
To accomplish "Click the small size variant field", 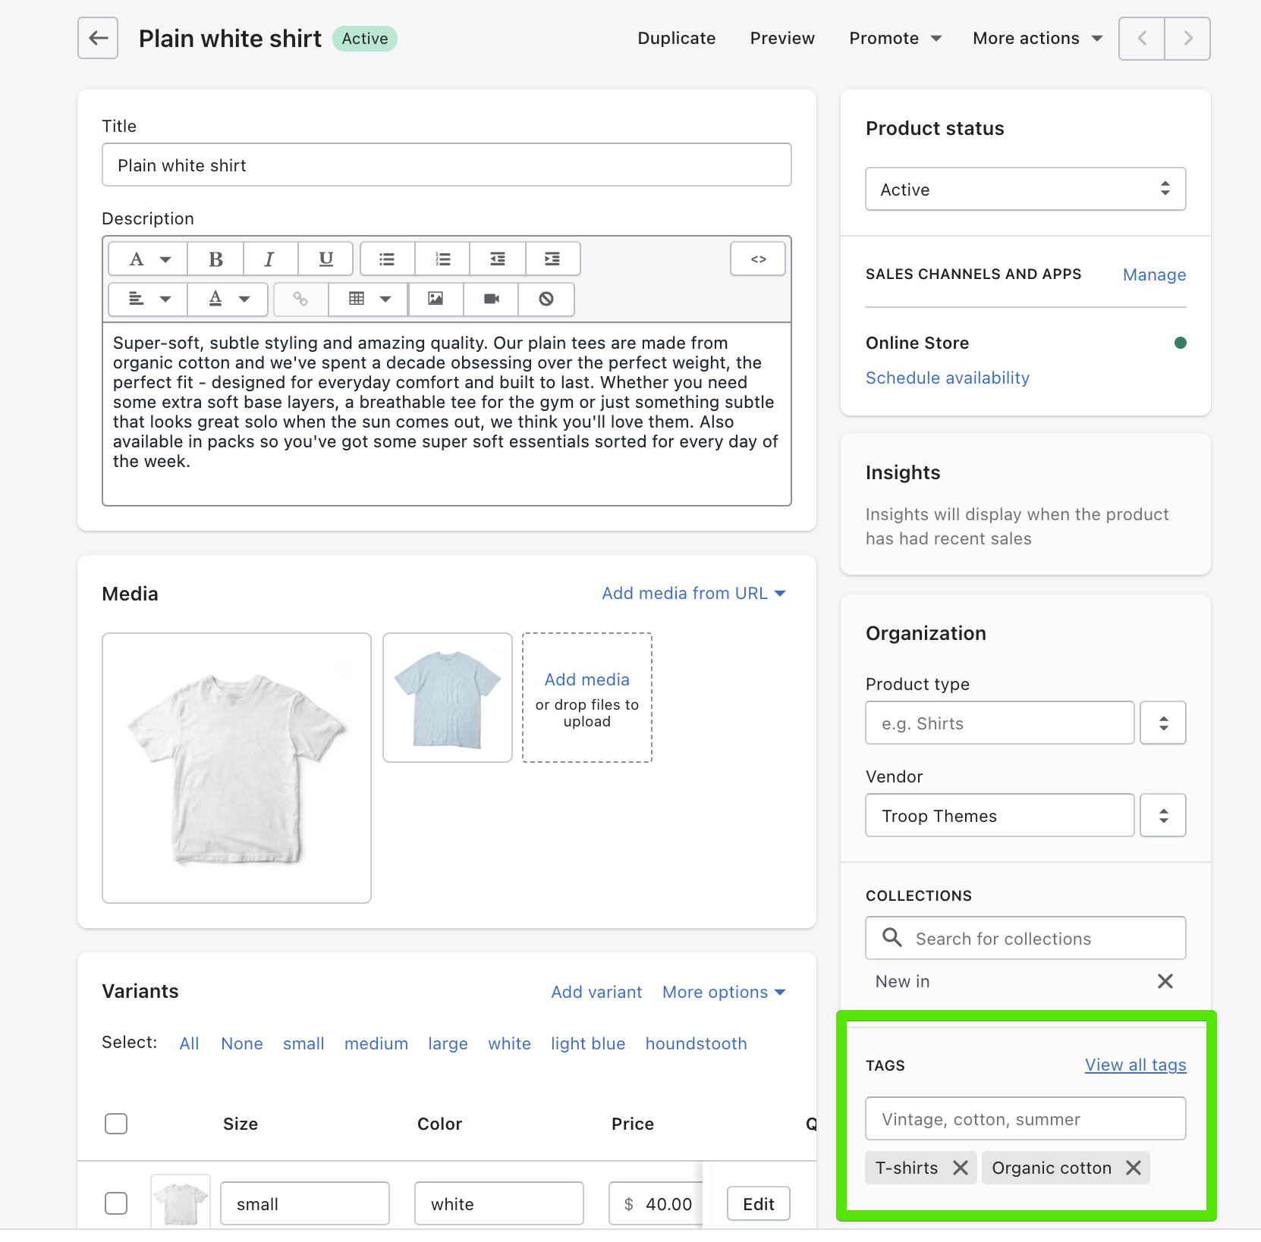I will (x=305, y=1203).
